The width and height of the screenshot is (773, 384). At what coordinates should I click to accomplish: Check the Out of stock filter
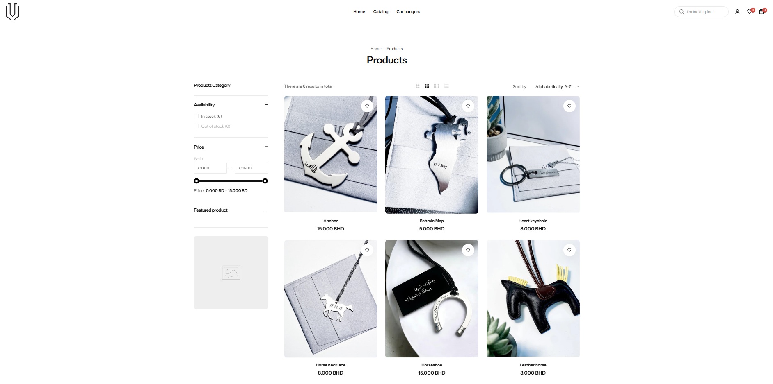click(197, 126)
